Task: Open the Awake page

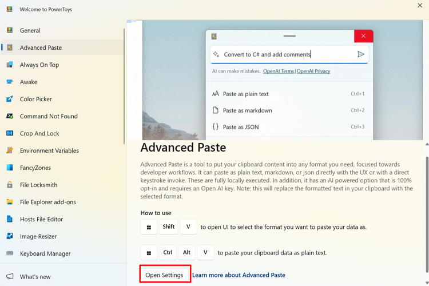Action: point(62,82)
